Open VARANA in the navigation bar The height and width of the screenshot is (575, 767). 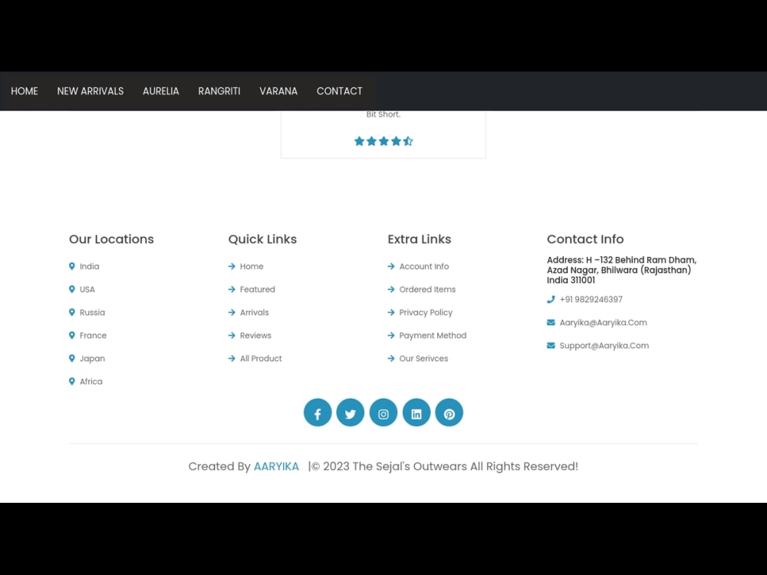click(x=278, y=91)
